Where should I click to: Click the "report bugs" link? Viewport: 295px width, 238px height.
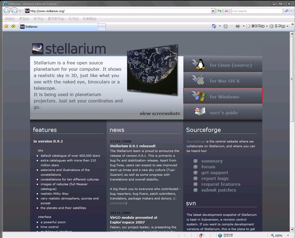[x=215, y=179]
